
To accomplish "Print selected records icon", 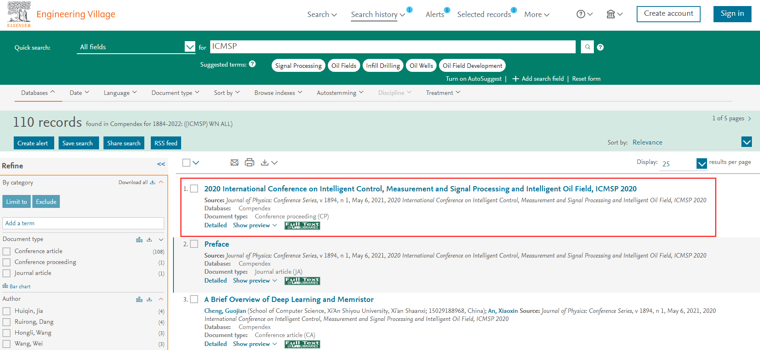I will [x=249, y=162].
